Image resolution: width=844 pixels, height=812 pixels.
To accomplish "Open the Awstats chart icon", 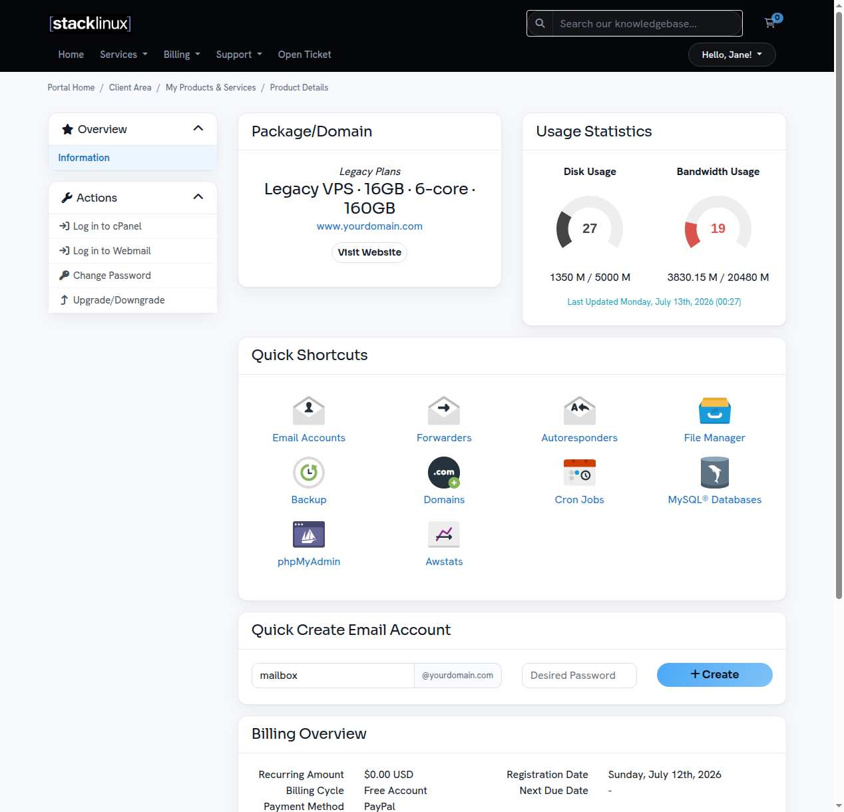I will [x=444, y=534].
